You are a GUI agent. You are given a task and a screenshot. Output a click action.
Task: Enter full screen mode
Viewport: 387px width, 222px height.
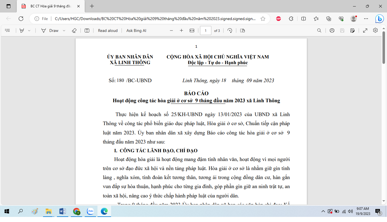(365, 31)
